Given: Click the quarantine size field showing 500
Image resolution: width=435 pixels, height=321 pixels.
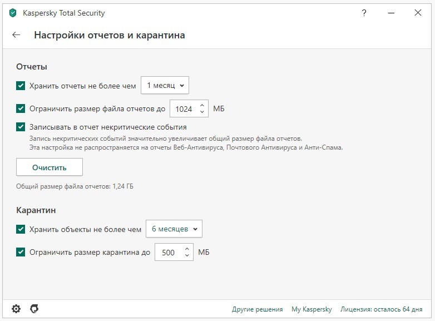Looking at the screenshot, I should [168, 253].
